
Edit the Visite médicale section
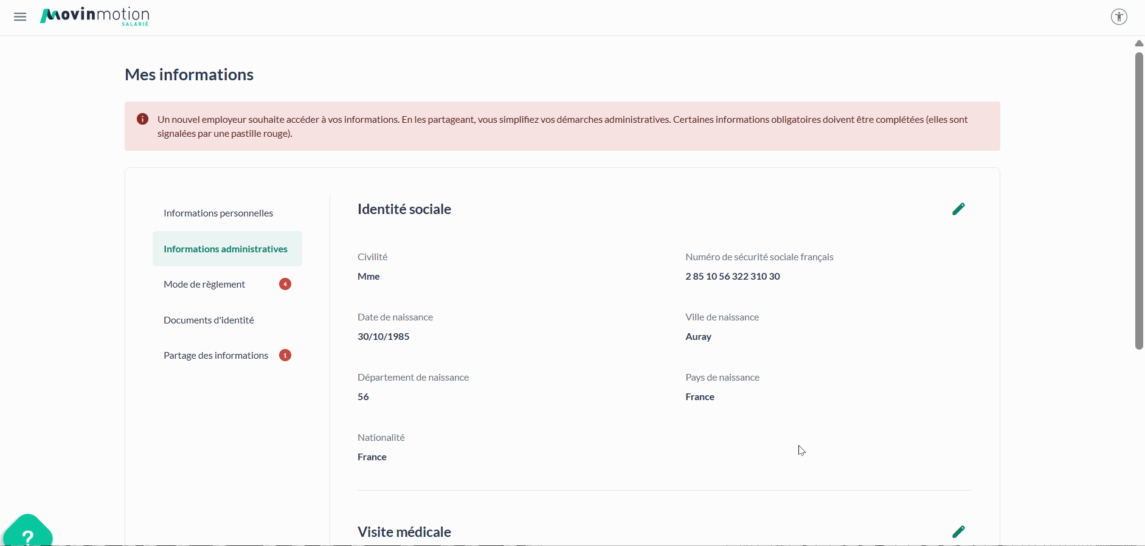tap(958, 532)
